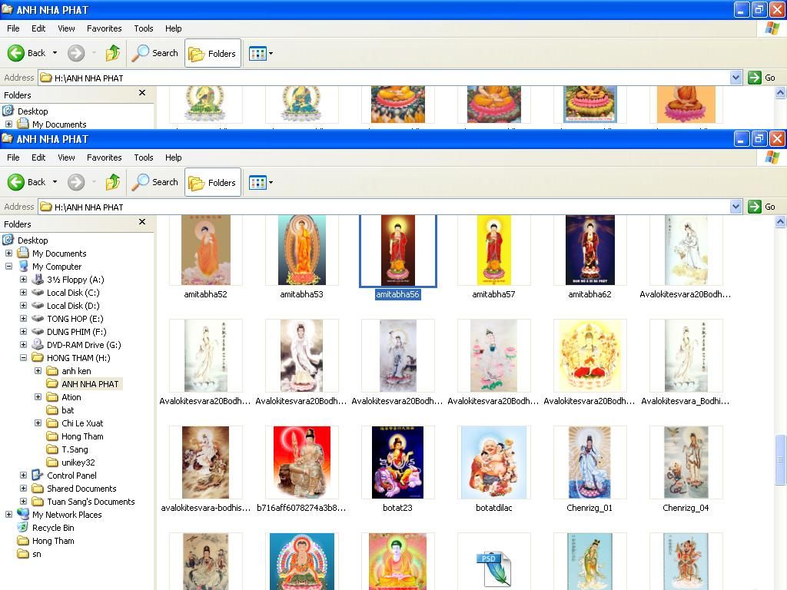The height and width of the screenshot is (590, 787).
Task: Open Help menu in front window
Action: pos(173,157)
